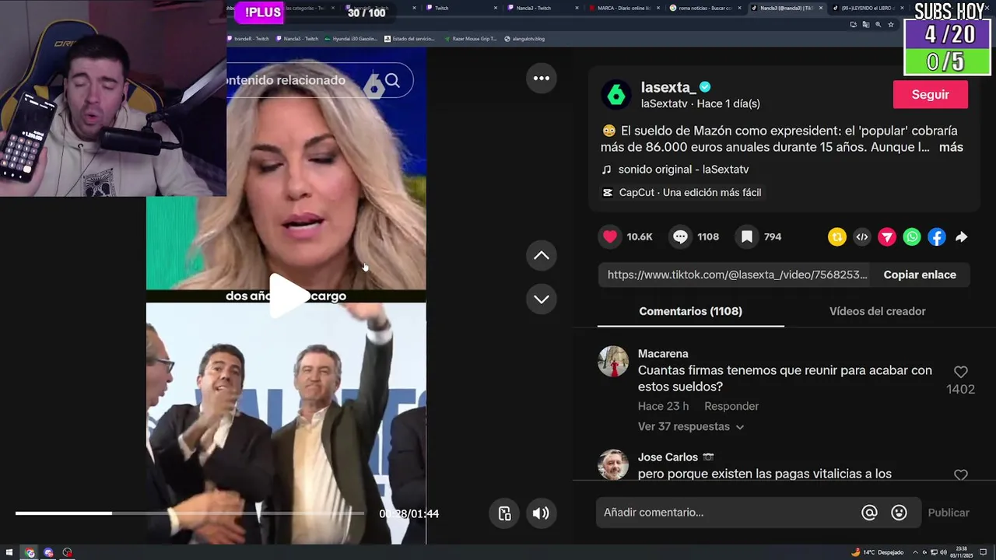Seek on the video progress bar
Viewport: 996px width, 560px height.
pyautogui.click(x=190, y=513)
